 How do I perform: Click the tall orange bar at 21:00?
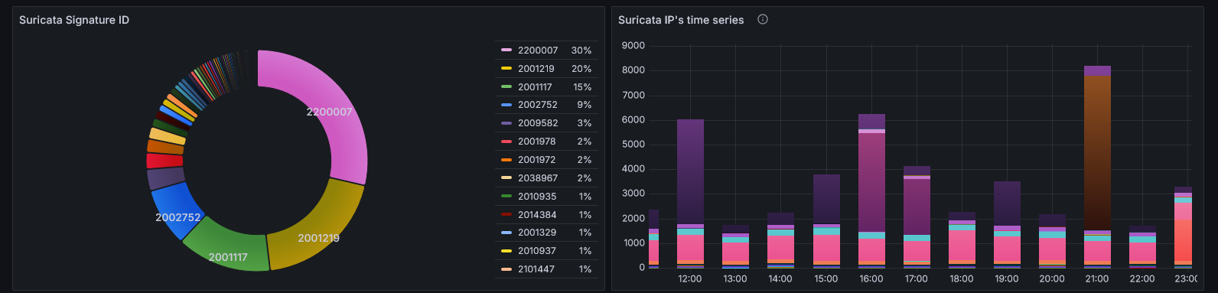click(1097, 153)
